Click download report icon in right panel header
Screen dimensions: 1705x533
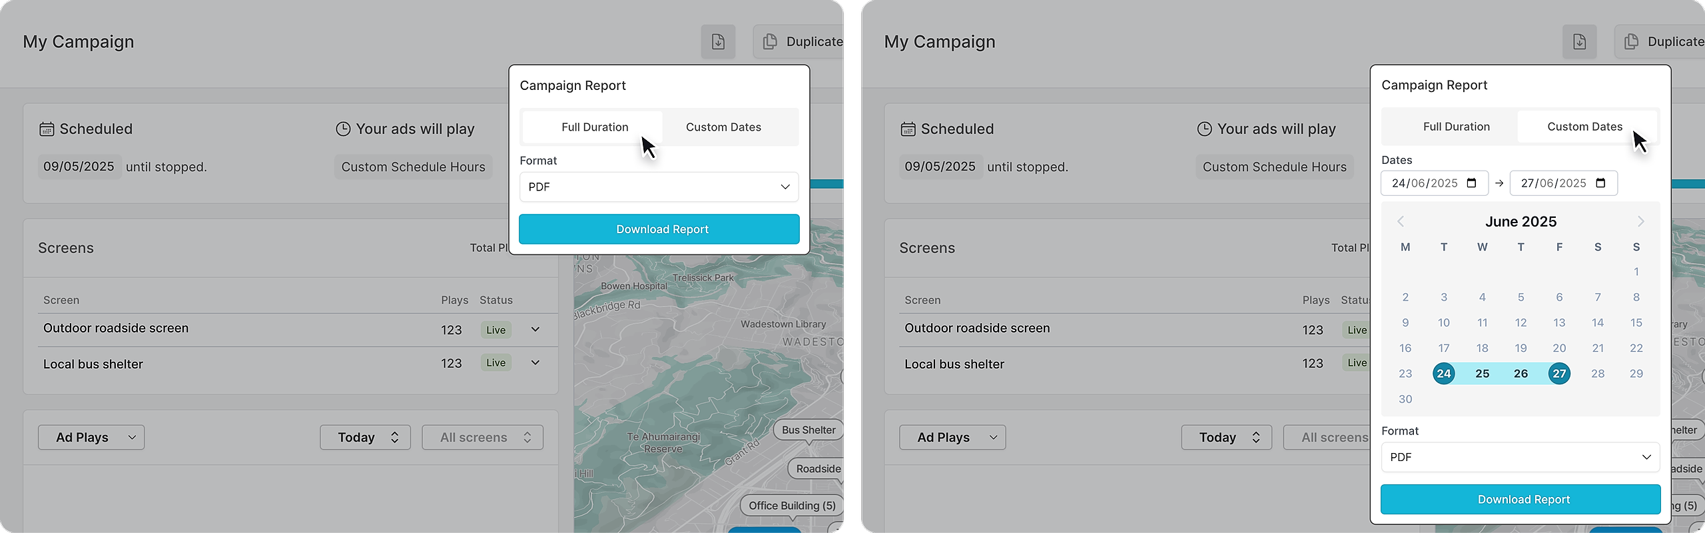1579,41
